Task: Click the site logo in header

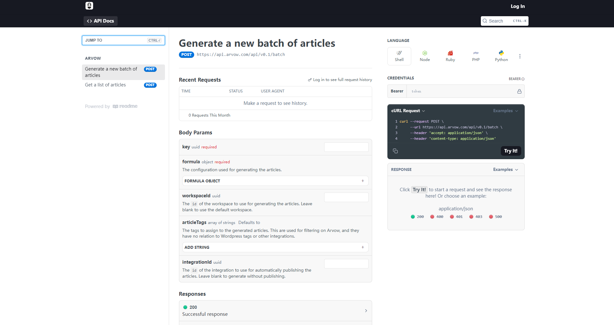Action: click(89, 6)
